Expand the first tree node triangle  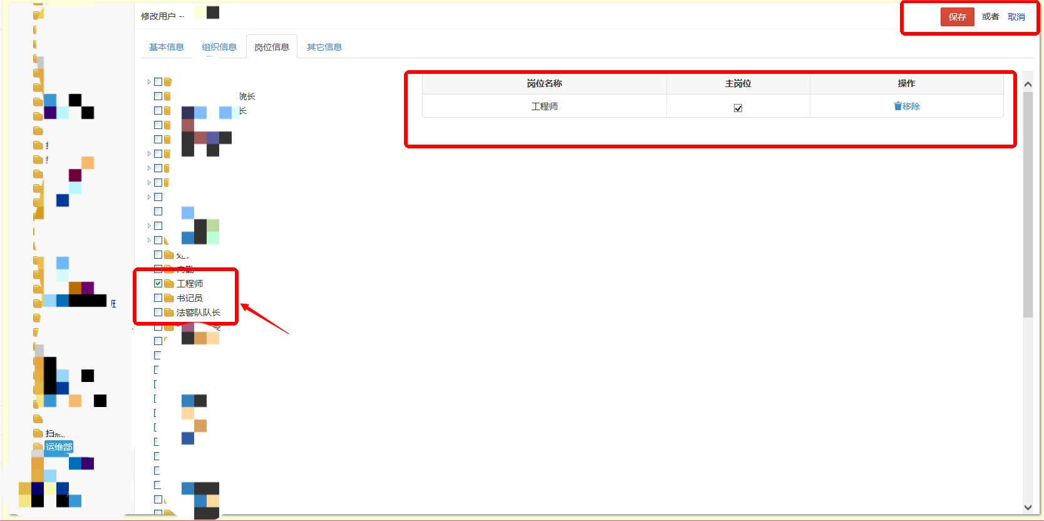[x=149, y=82]
